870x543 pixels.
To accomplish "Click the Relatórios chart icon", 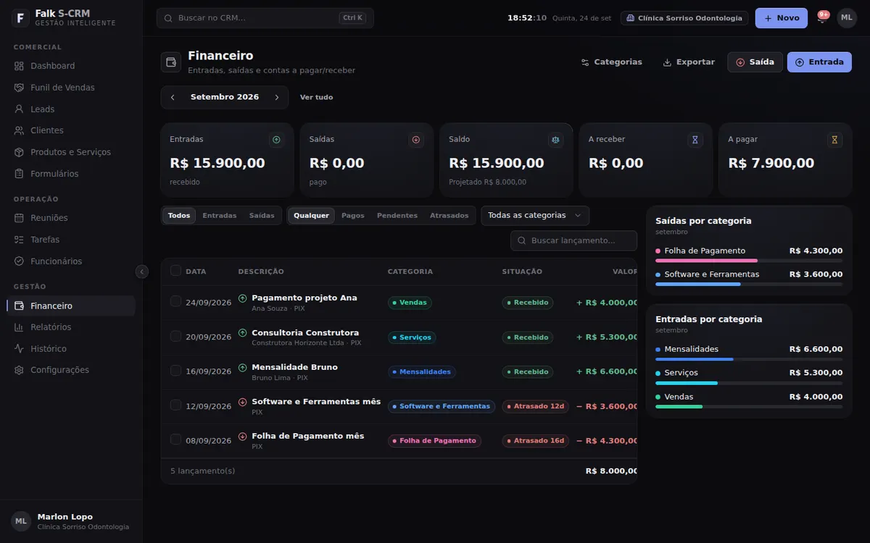I will coord(19,327).
